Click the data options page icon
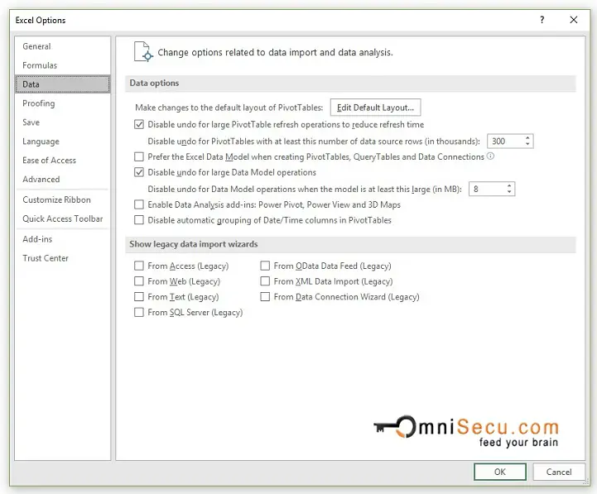 [x=143, y=52]
